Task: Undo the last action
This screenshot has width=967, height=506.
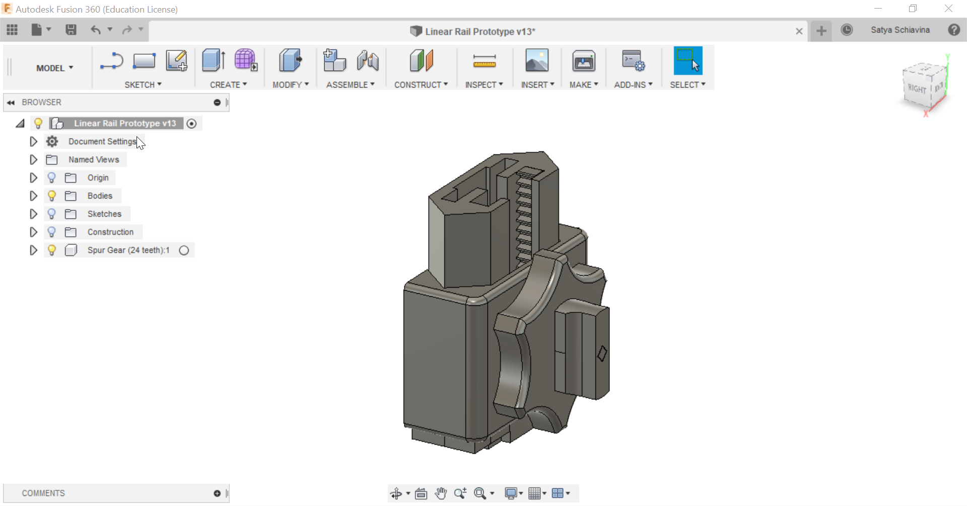Action: point(96,30)
